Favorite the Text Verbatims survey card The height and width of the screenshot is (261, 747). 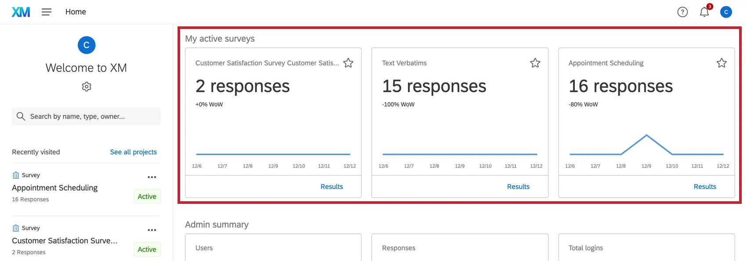(535, 63)
